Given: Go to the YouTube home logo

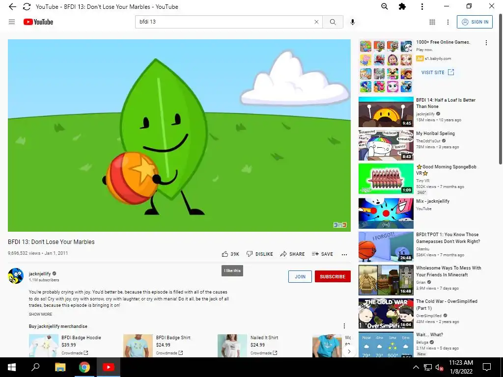Looking at the screenshot, I should coord(38,22).
